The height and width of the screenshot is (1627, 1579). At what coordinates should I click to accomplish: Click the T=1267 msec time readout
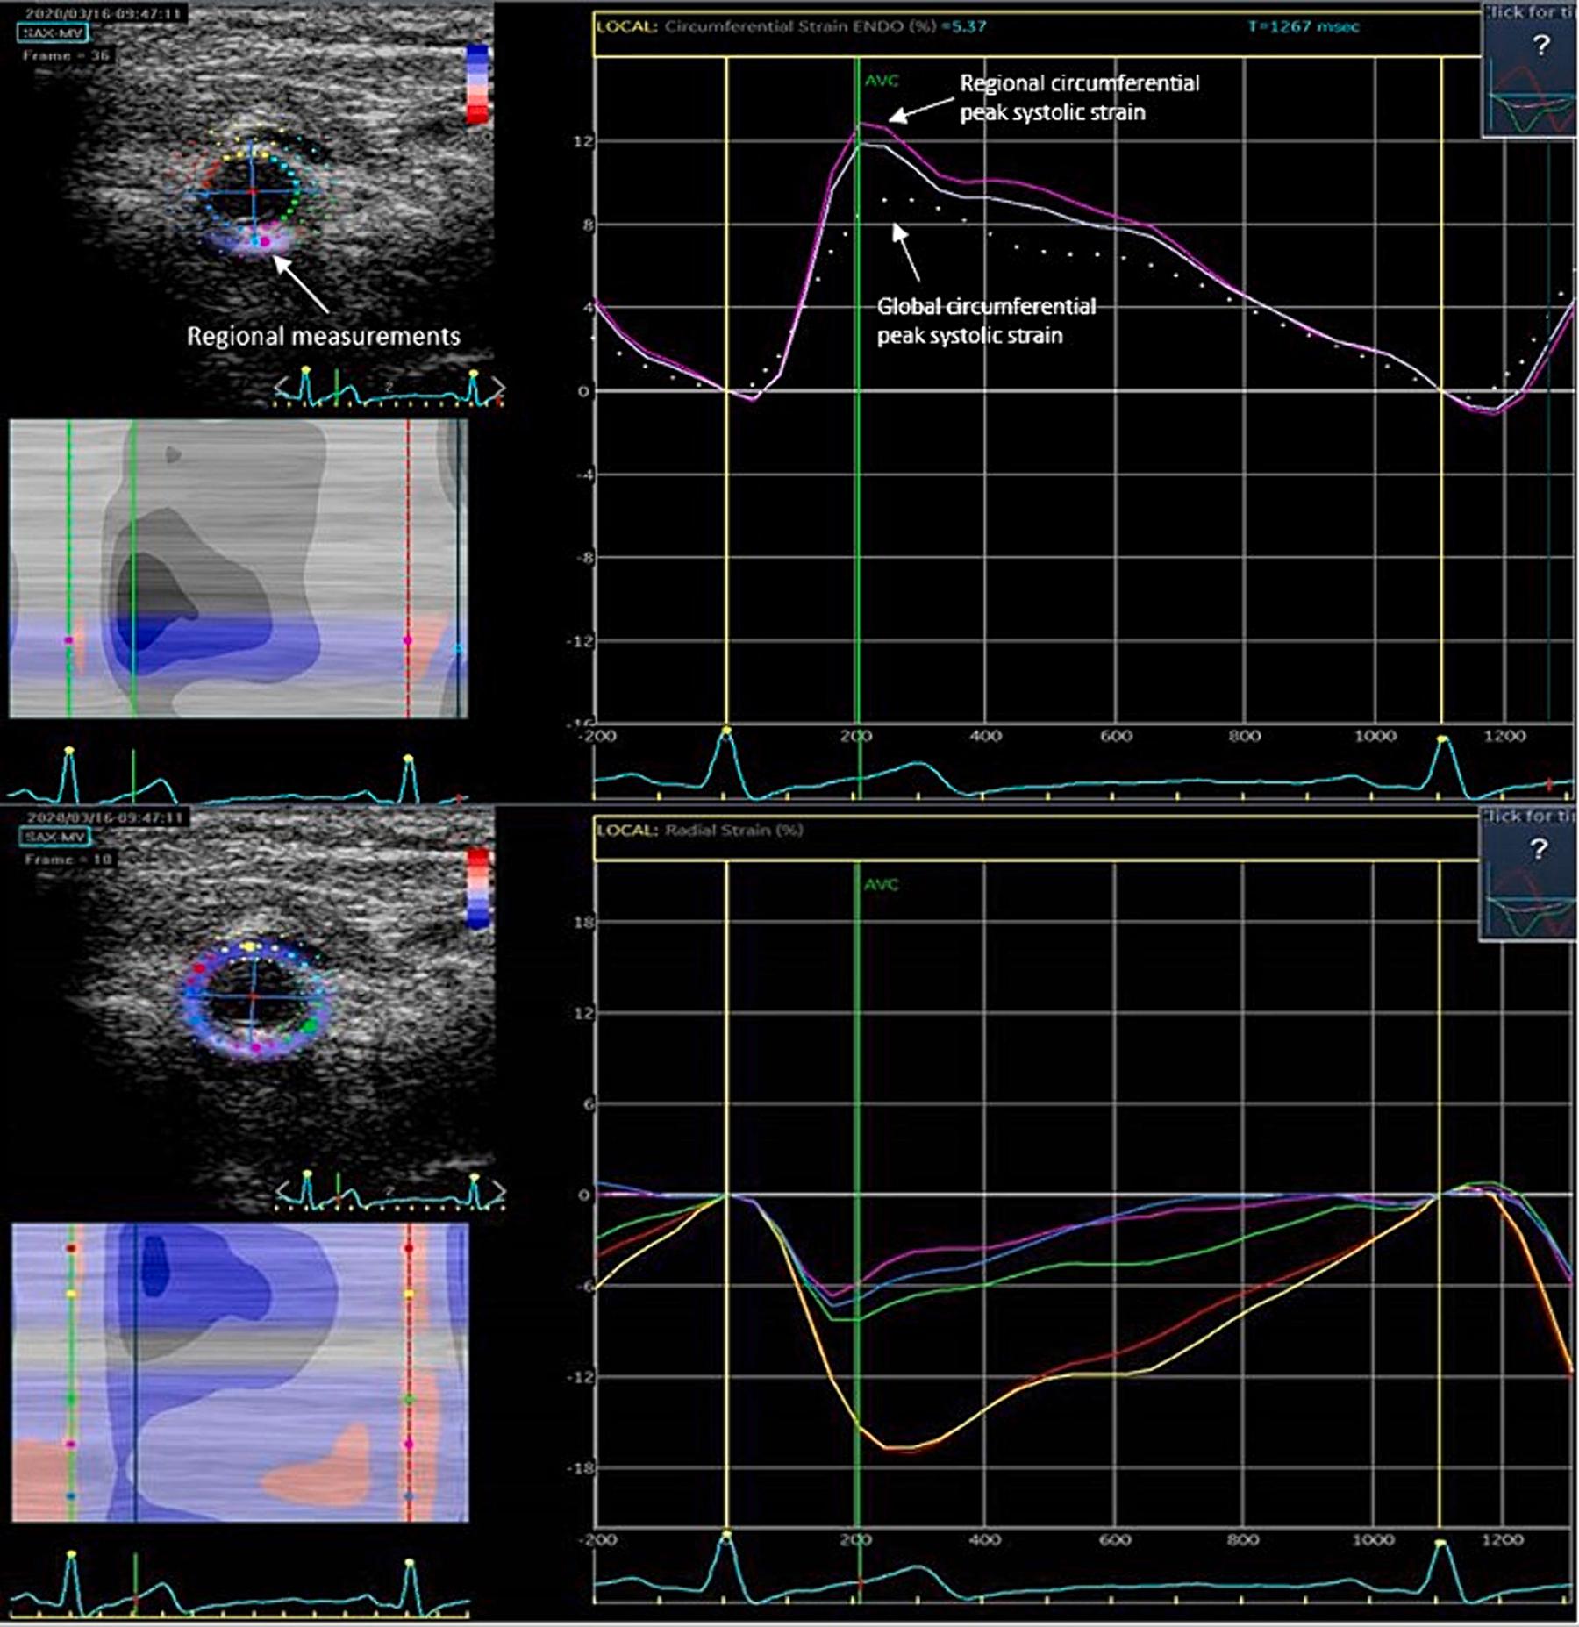[1301, 26]
